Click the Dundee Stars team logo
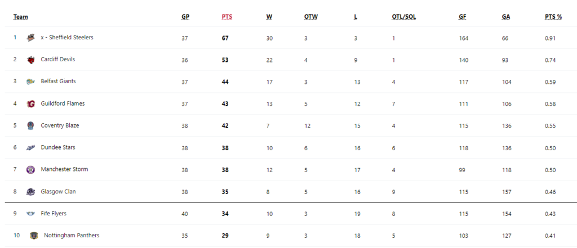 click(x=30, y=148)
